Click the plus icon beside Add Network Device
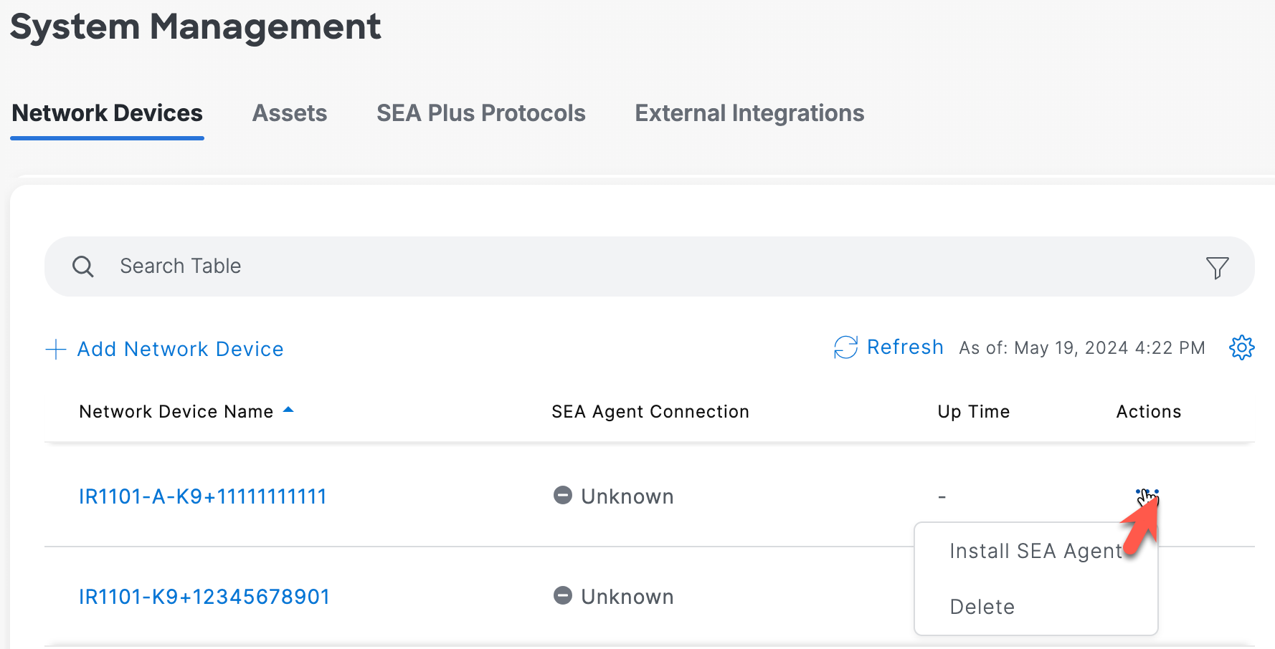This screenshot has height=649, width=1275. (x=55, y=349)
